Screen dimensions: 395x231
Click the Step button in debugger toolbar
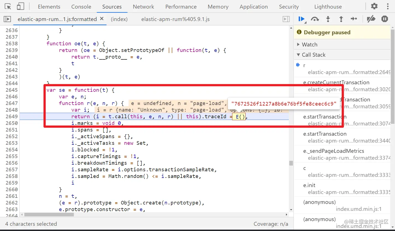point(354,19)
